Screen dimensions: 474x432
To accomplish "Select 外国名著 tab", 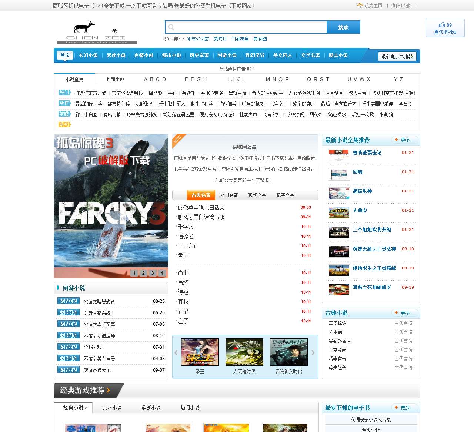I will point(229,195).
